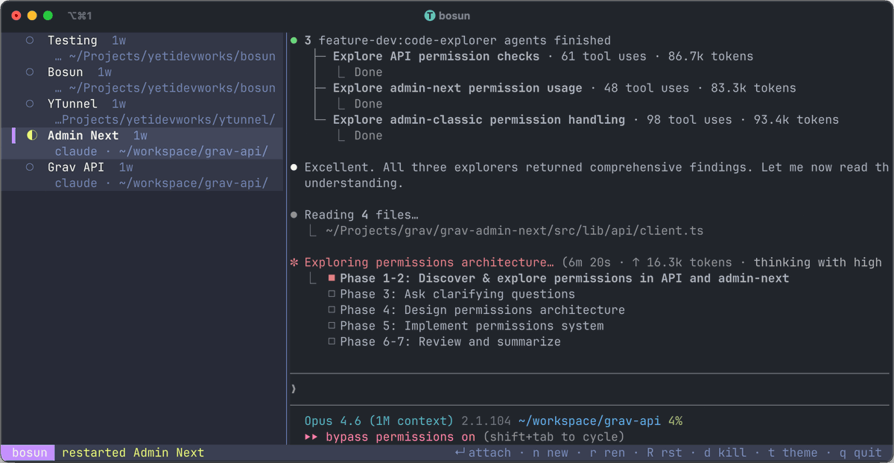Check the Phase 4 design architecture box

point(332,310)
